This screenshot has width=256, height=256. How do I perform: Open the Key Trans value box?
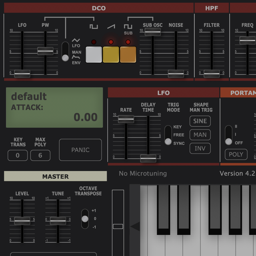click(18, 156)
